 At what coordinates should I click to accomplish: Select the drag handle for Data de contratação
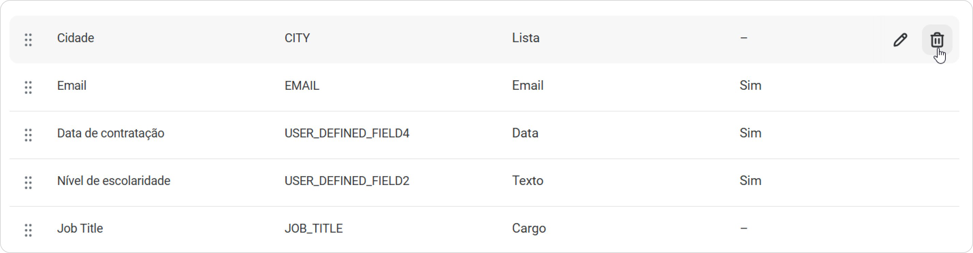[28, 135]
